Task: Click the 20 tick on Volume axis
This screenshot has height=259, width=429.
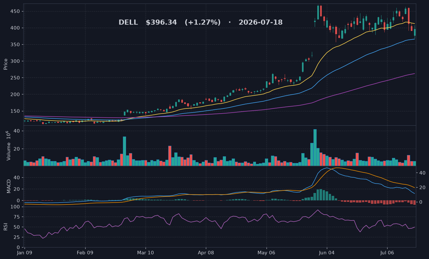Action: [17, 149]
